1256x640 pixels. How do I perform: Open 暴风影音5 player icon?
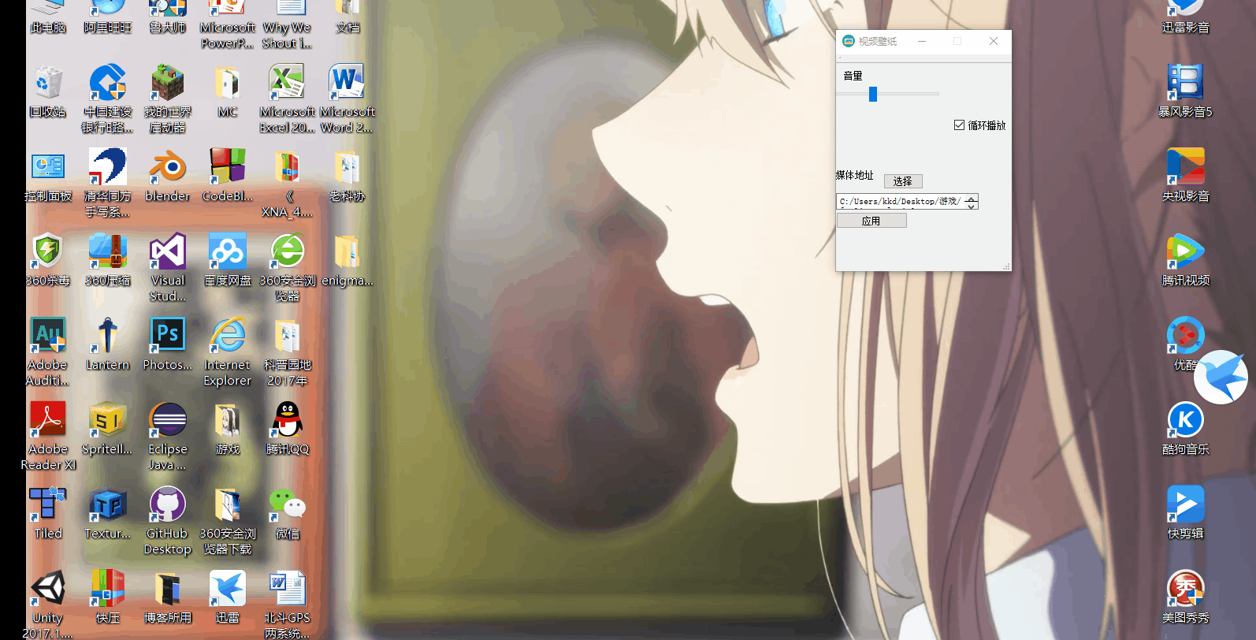pos(1186,83)
